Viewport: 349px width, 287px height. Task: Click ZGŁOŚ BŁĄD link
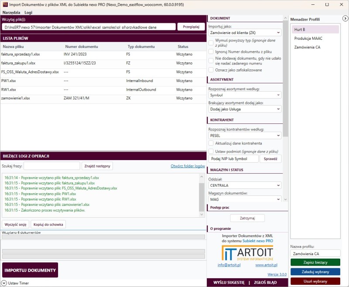click(x=265, y=282)
